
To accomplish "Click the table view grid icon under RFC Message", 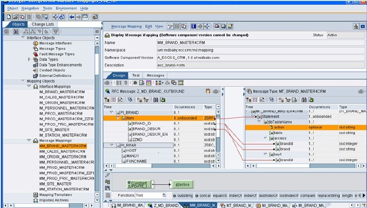I will [113, 100].
